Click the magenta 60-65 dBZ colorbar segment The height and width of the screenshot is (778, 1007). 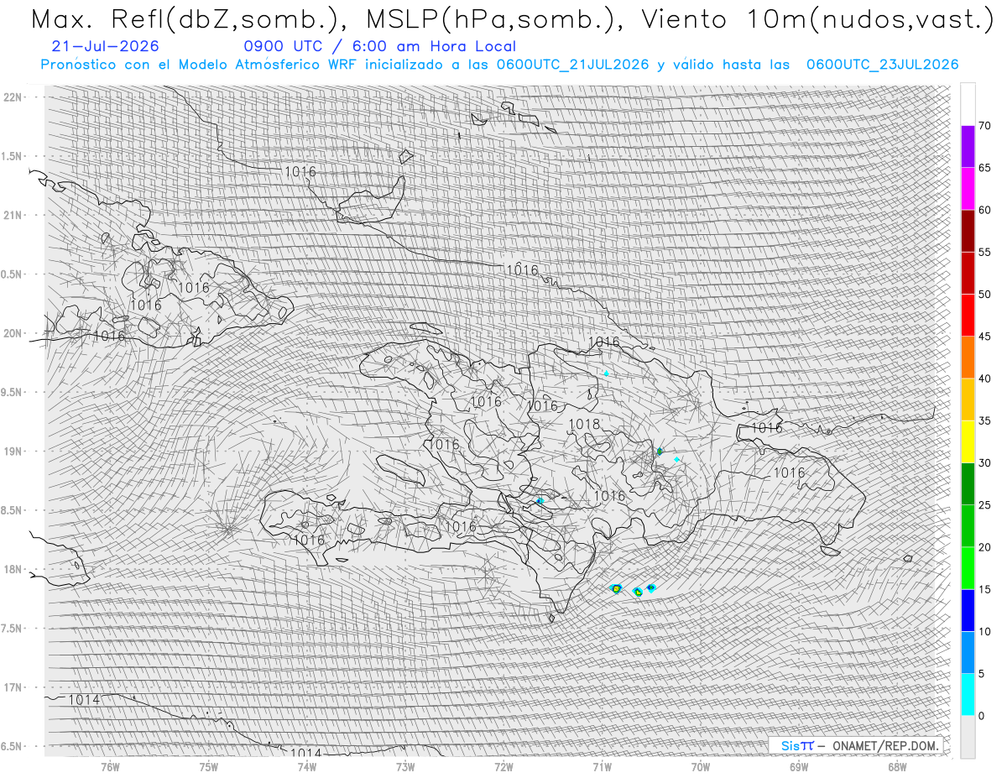point(968,189)
